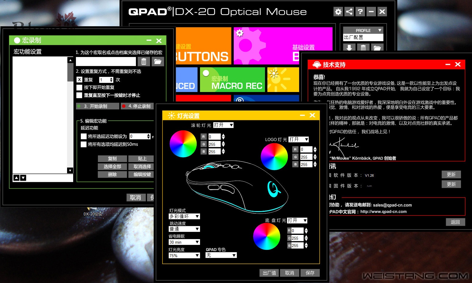Open 灯光亮度 dropdown showing 75%
This screenshot has height=283, width=472.
tap(184, 256)
